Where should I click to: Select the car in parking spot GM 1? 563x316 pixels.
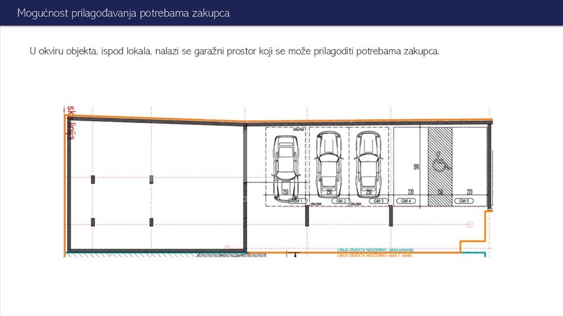(286, 169)
